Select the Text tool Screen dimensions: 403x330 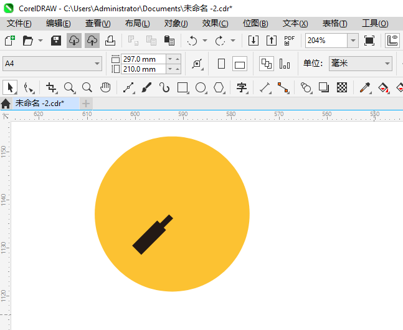point(242,87)
